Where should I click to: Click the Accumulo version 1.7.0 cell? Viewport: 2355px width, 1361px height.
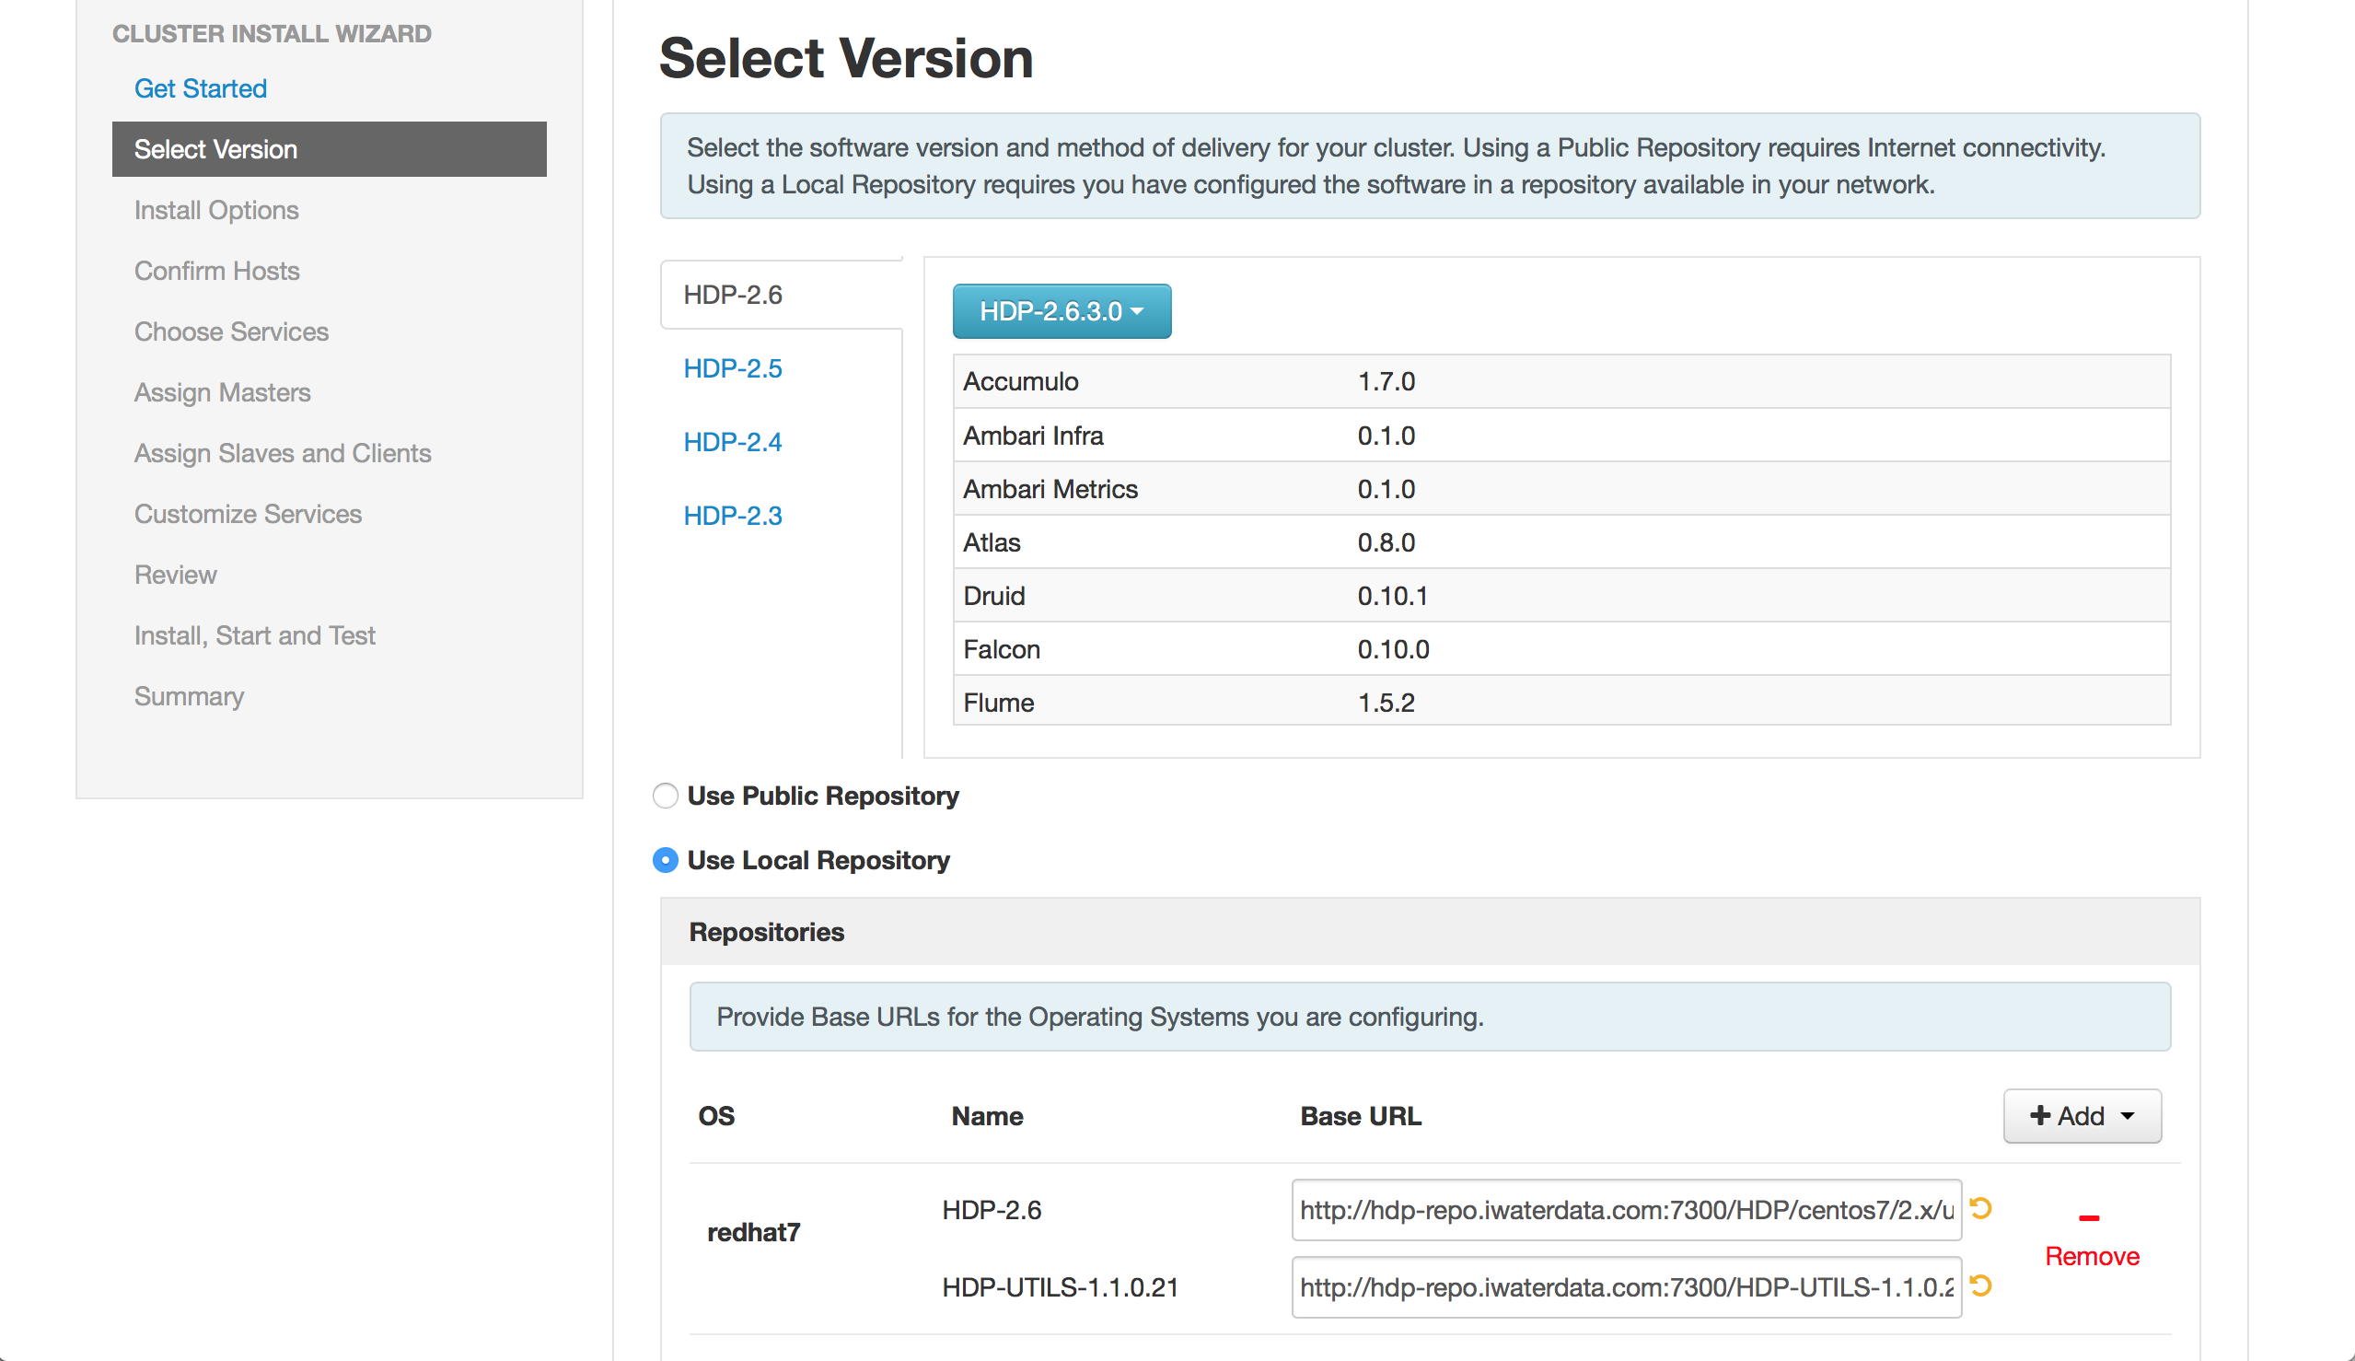1386,381
